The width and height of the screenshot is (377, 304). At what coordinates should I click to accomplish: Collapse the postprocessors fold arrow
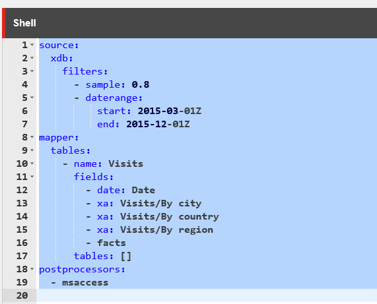(x=32, y=269)
